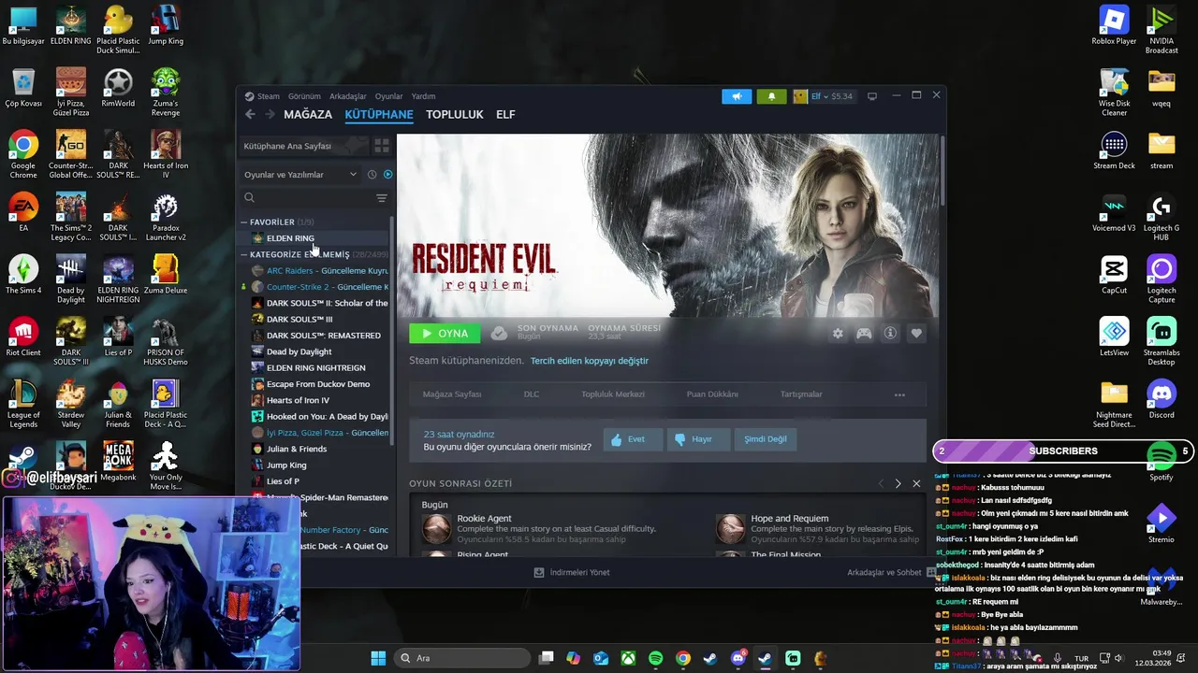
Task: Select Dead by Daylight in library list
Action: [299, 352]
